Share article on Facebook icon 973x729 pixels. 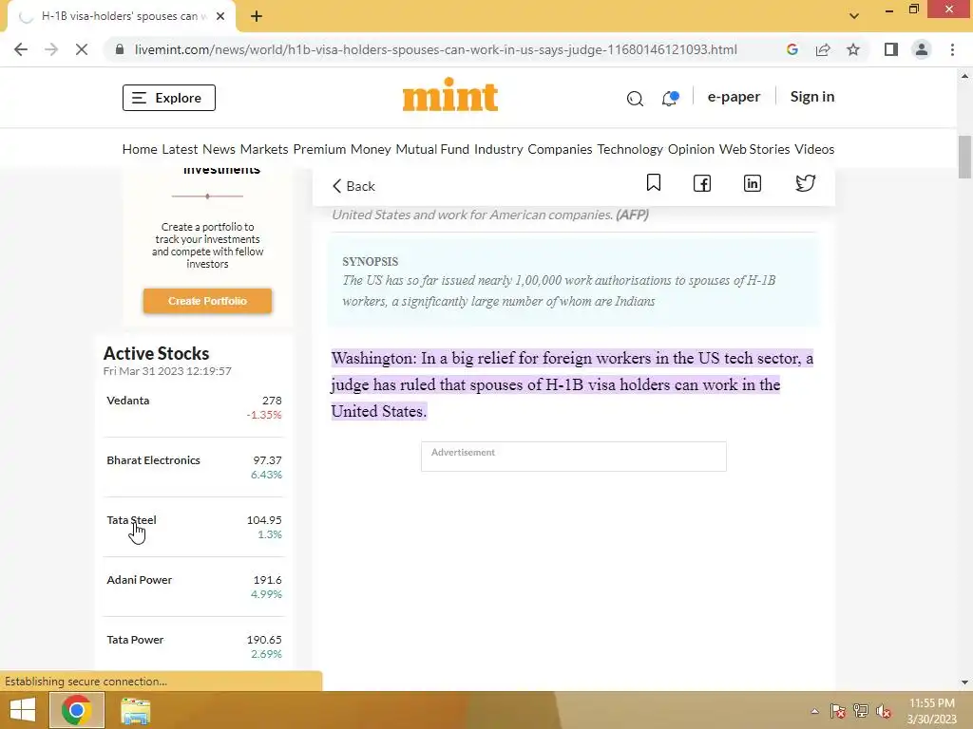tap(702, 183)
